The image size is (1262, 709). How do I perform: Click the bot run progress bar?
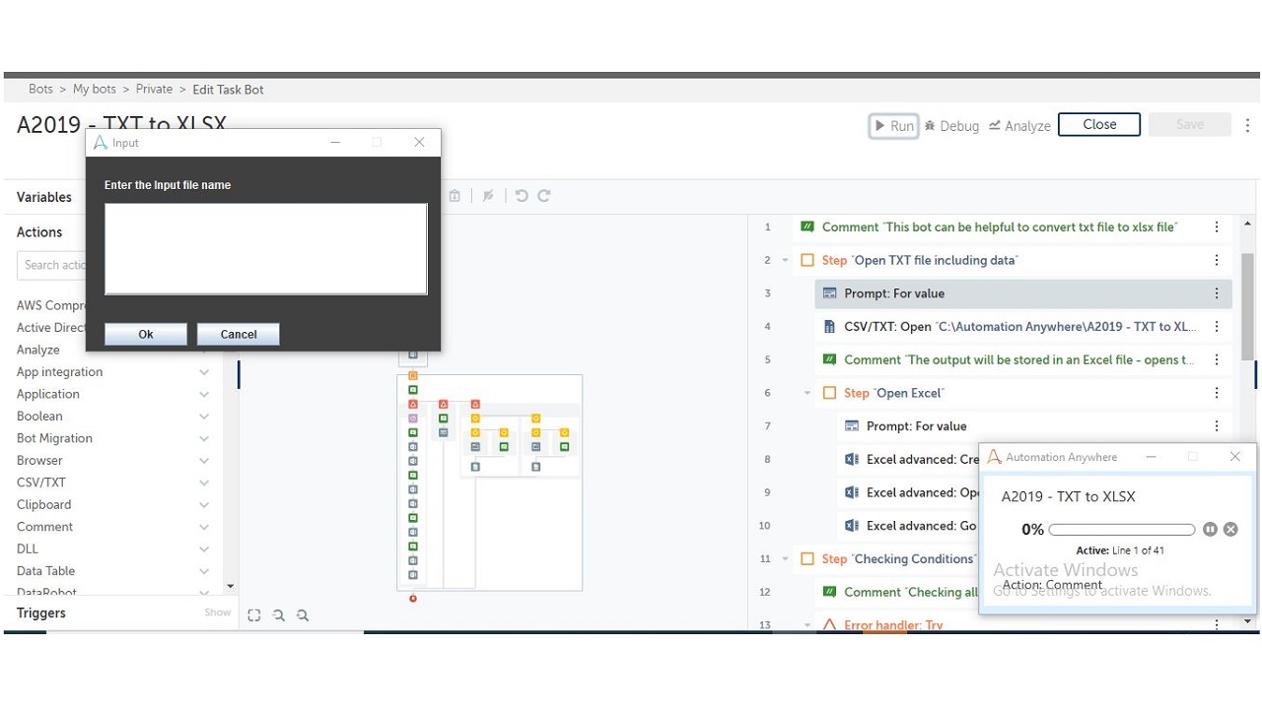point(1122,530)
